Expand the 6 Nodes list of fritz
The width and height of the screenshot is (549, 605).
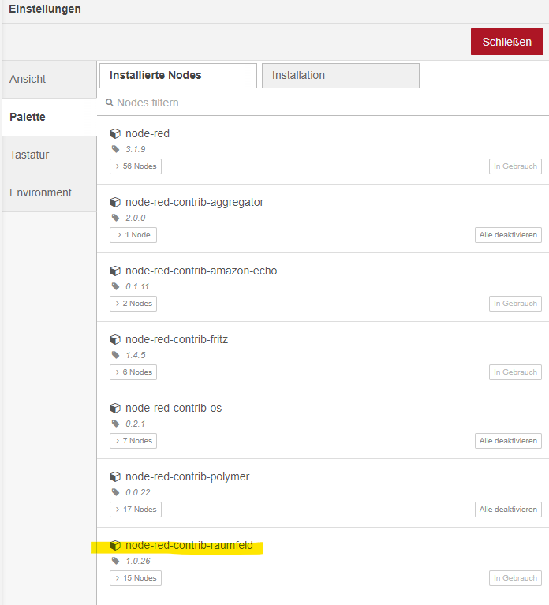pos(133,372)
